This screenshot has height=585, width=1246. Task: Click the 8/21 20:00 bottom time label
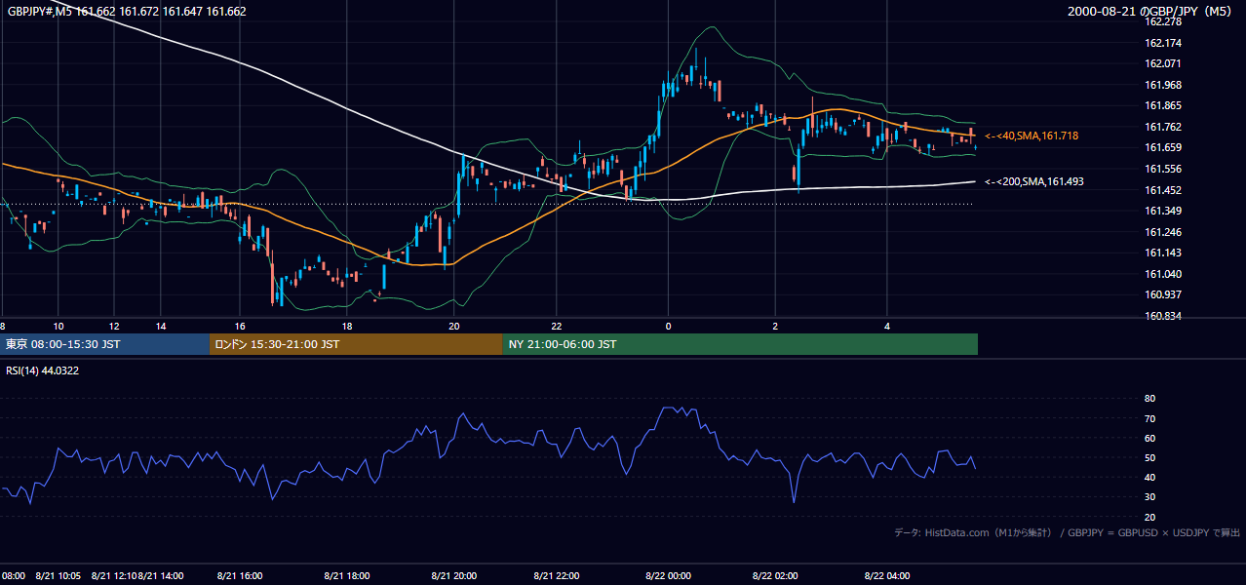point(453,576)
